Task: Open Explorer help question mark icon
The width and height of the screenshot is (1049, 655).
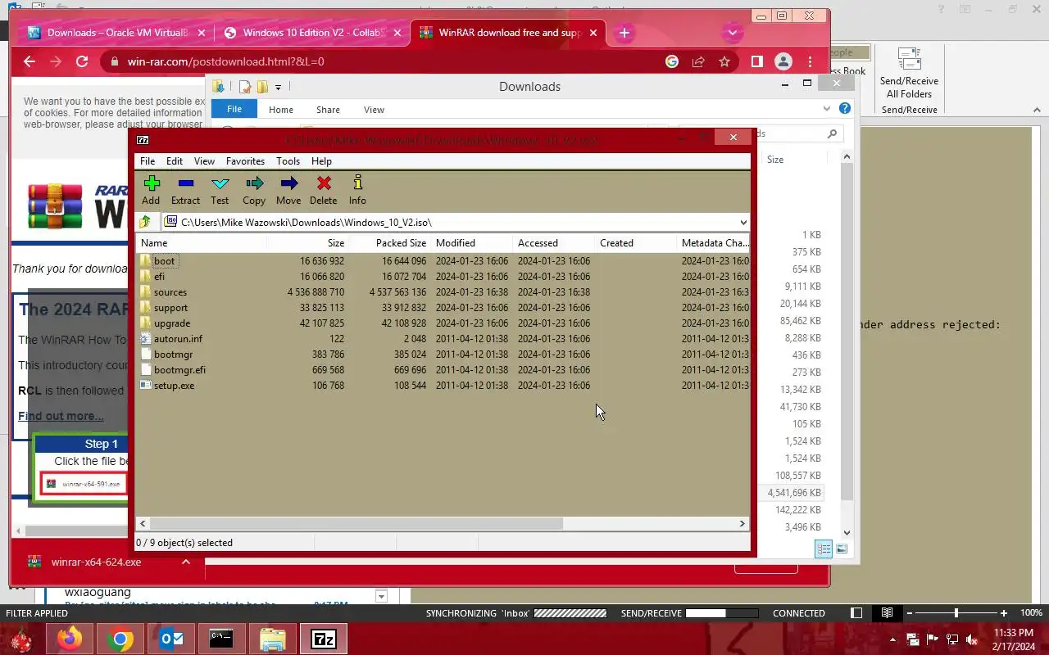Action: coord(845,108)
